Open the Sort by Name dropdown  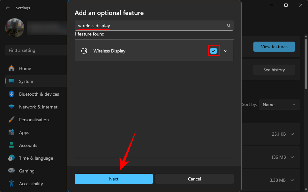click(x=279, y=104)
